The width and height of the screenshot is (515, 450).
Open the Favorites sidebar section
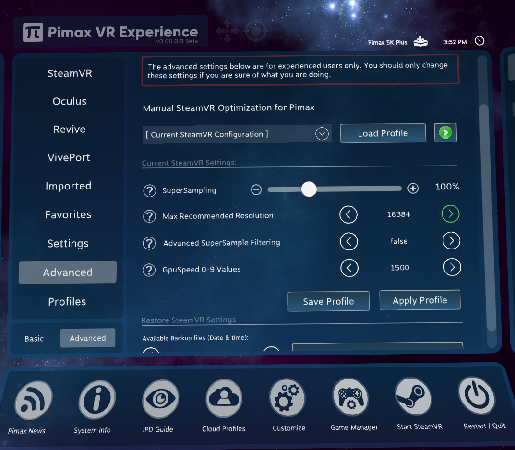(68, 214)
